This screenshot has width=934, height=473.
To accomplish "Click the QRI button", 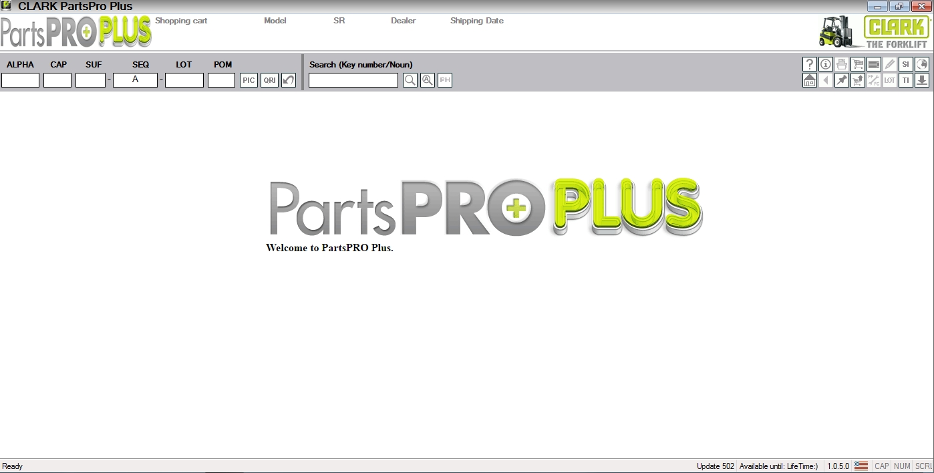I will pos(269,80).
